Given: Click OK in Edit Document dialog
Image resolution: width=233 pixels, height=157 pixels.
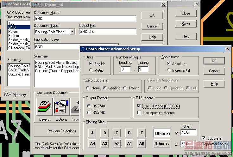Looking at the screenshot, I should click(x=152, y=15).
